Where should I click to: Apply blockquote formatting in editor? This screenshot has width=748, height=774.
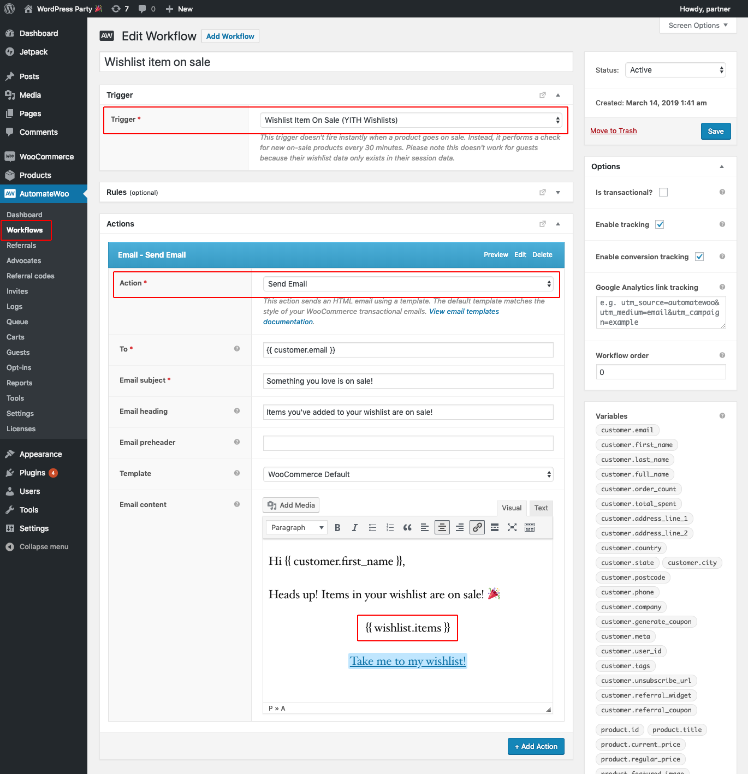click(x=407, y=527)
